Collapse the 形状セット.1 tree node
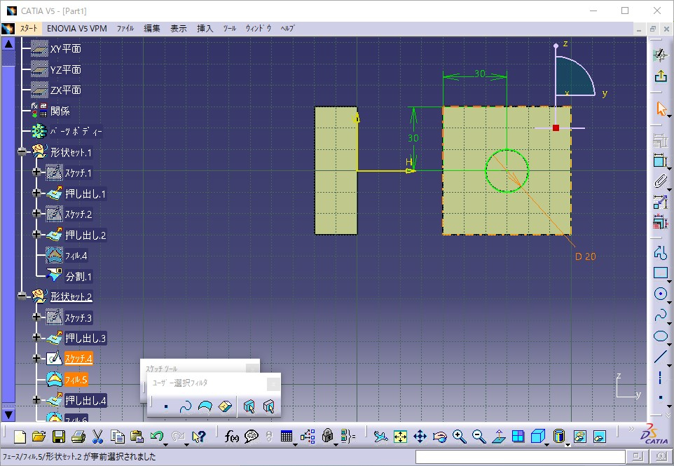The width and height of the screenshot is (674, 466). [22, 152]
